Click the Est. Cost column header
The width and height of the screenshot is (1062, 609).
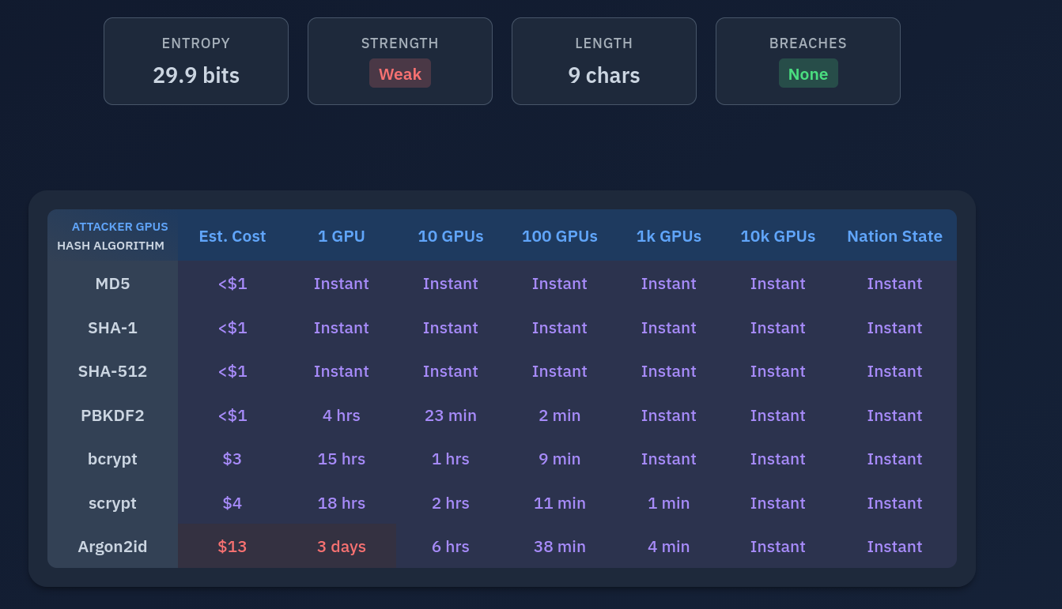click(x=232, y=236)
